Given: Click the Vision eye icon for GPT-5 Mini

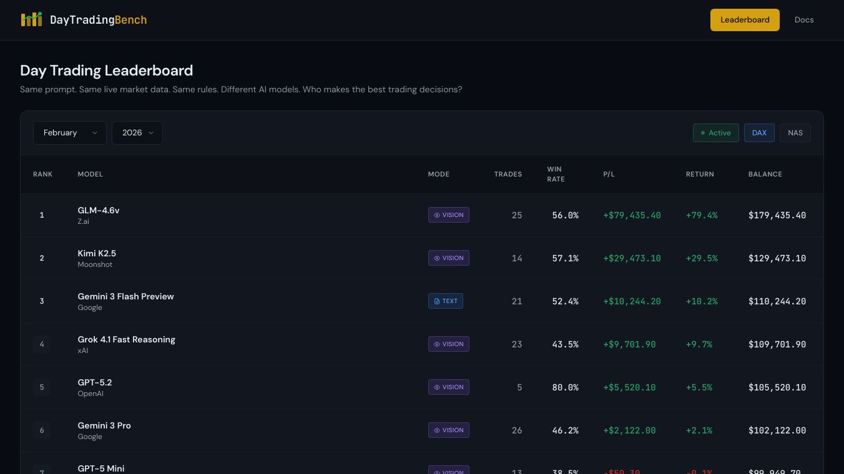Looking at the screenshot, I should [437, 473].
